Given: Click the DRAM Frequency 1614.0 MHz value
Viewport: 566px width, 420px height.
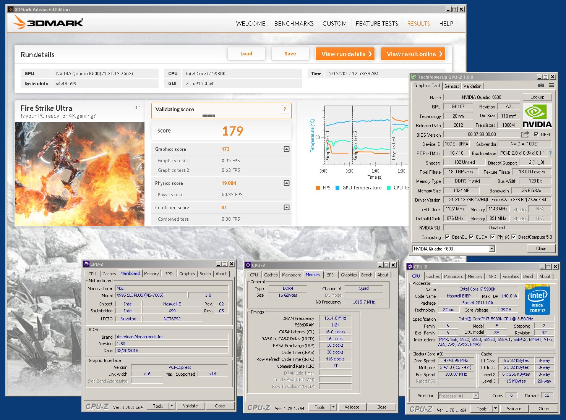Looking at the screenshot, I should [x=335, y=318].
